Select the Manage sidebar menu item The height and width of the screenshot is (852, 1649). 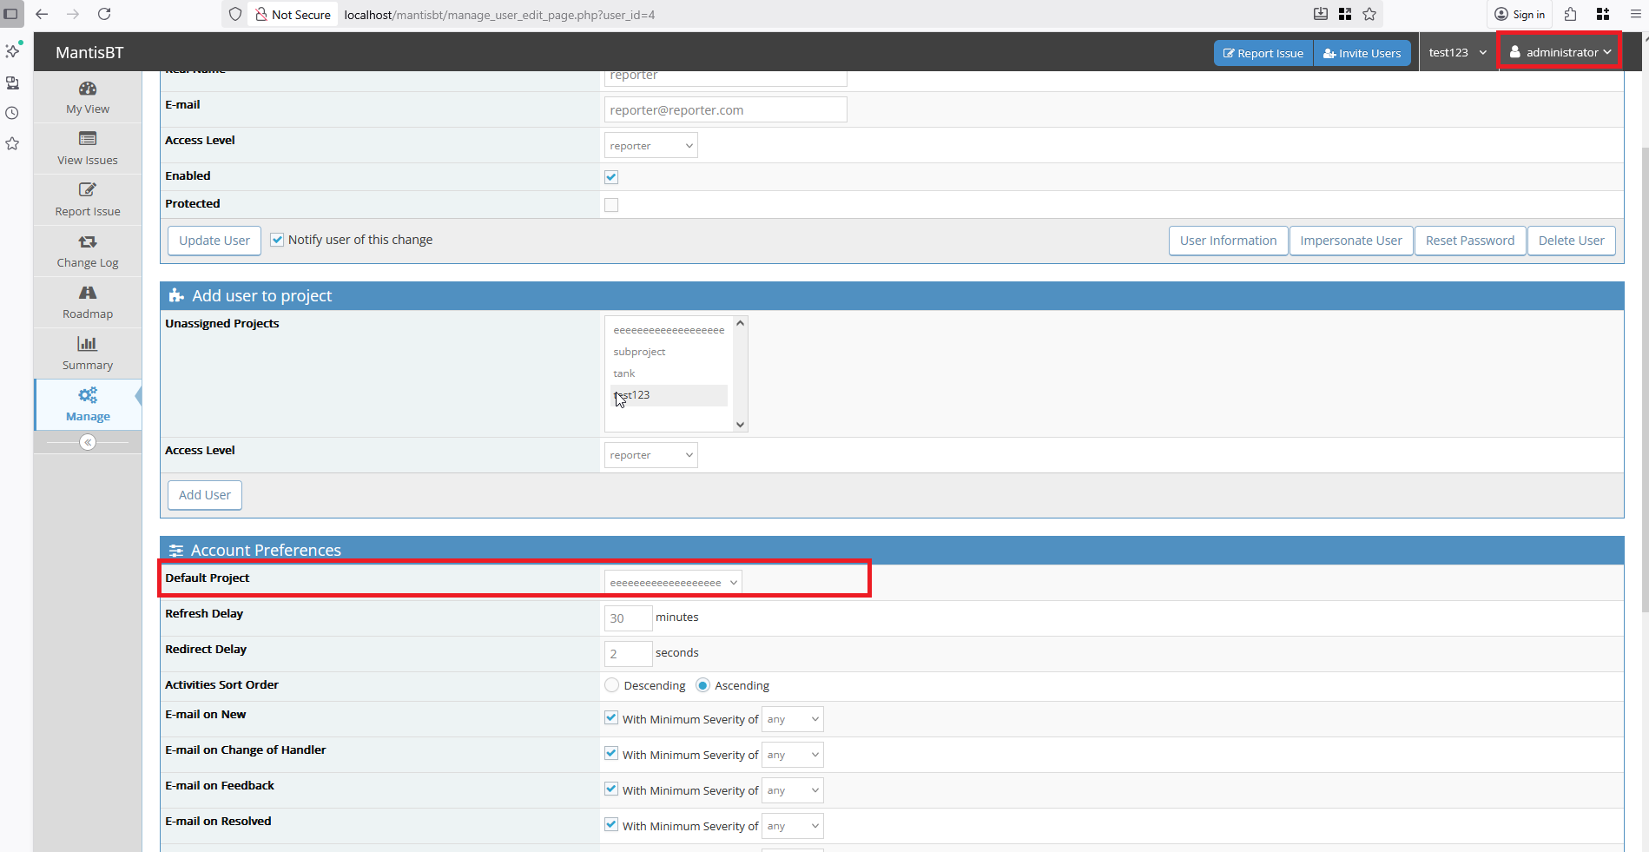(x=88, y=405)
